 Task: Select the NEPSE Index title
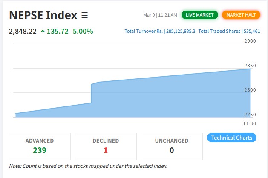[x=43, y=16]
